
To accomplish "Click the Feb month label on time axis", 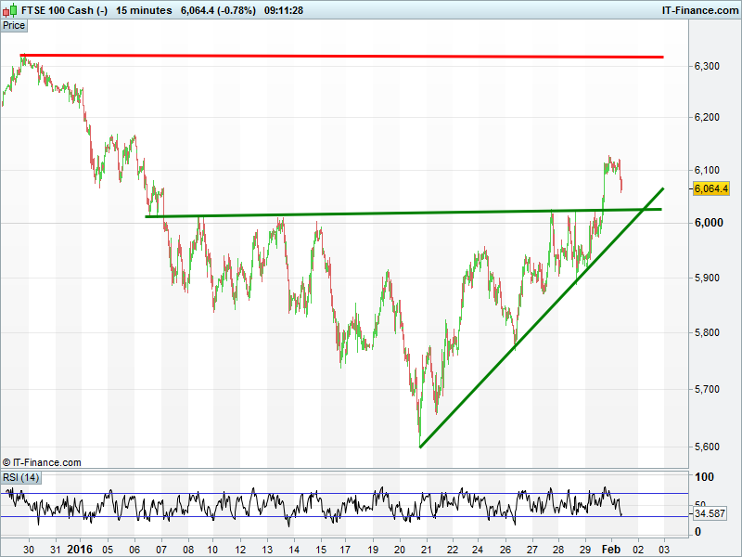I will pos(611,549).
